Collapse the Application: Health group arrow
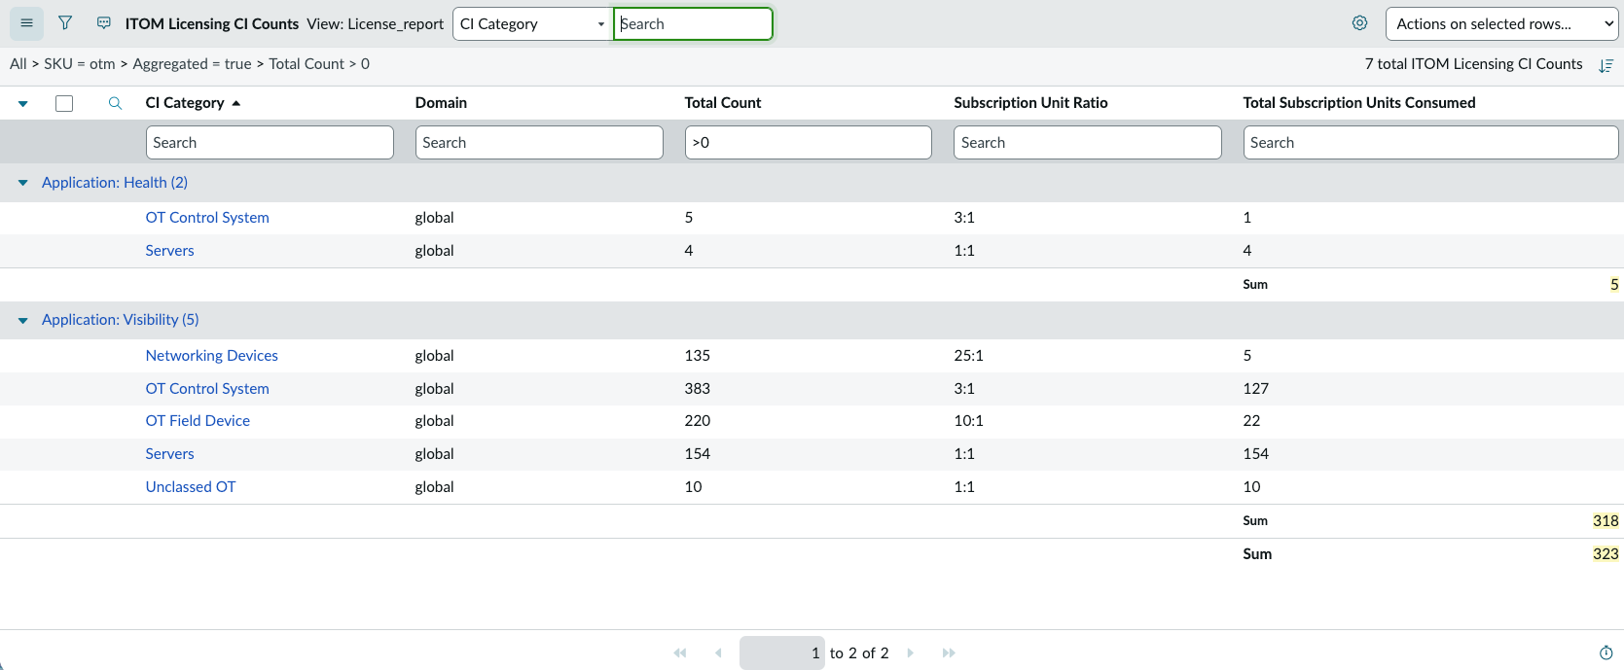 point(22,183)
